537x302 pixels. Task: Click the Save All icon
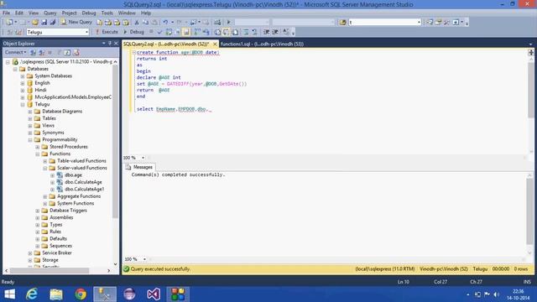tap(52, 23)
